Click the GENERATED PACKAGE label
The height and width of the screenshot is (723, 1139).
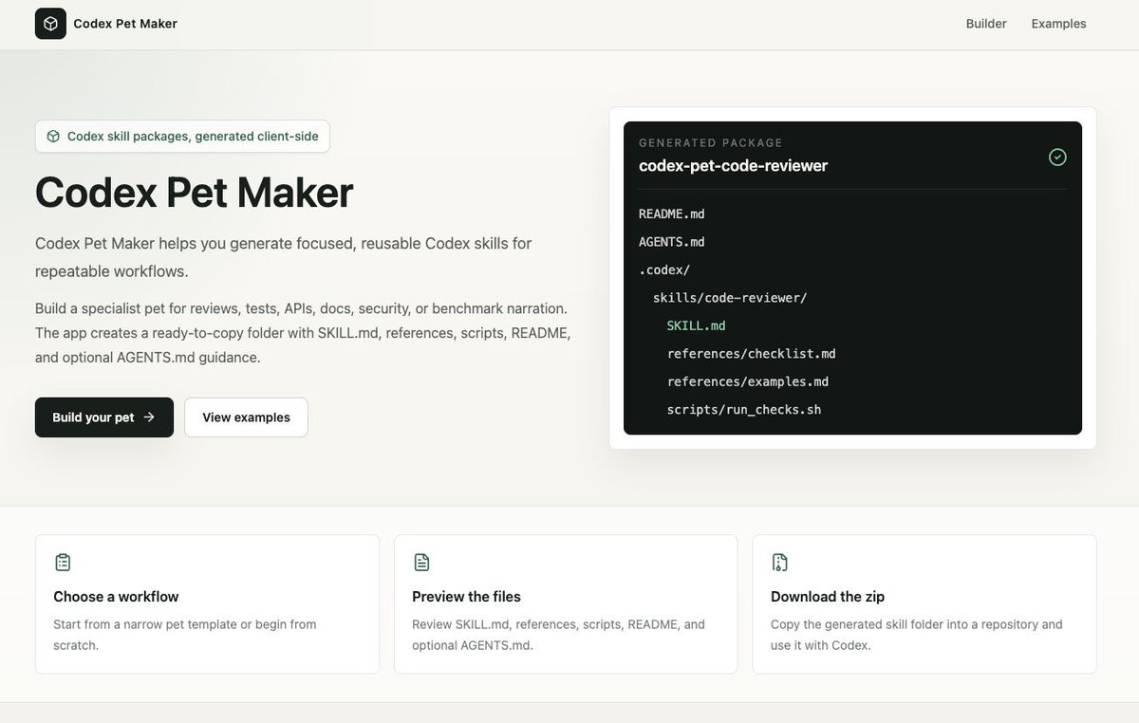click(711, 142)
